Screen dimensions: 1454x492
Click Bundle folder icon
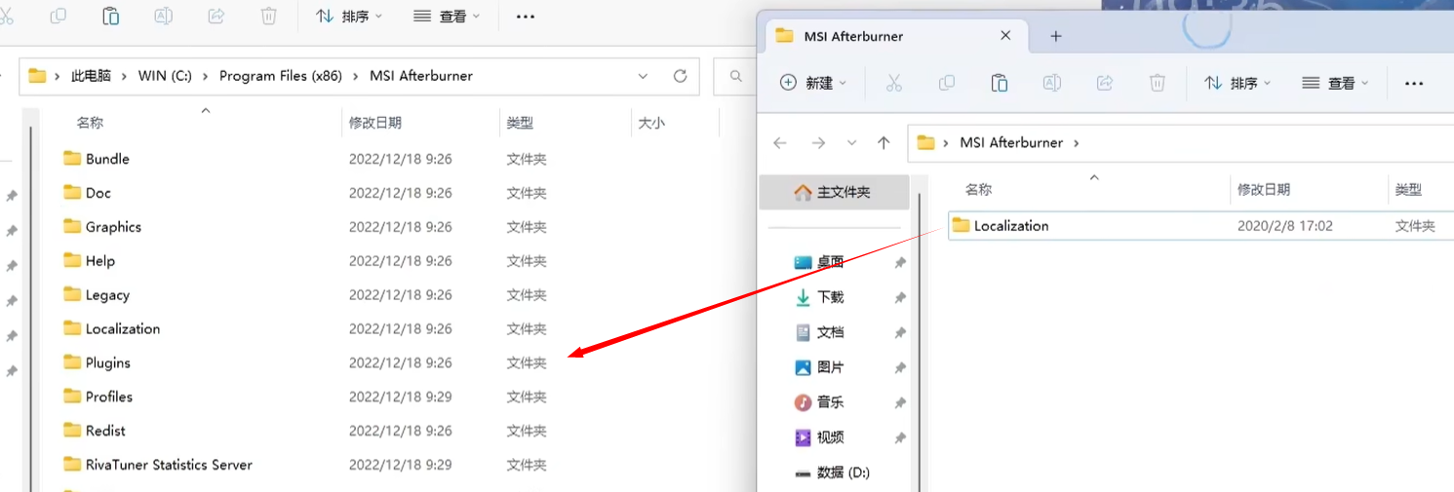click(72, 158)
